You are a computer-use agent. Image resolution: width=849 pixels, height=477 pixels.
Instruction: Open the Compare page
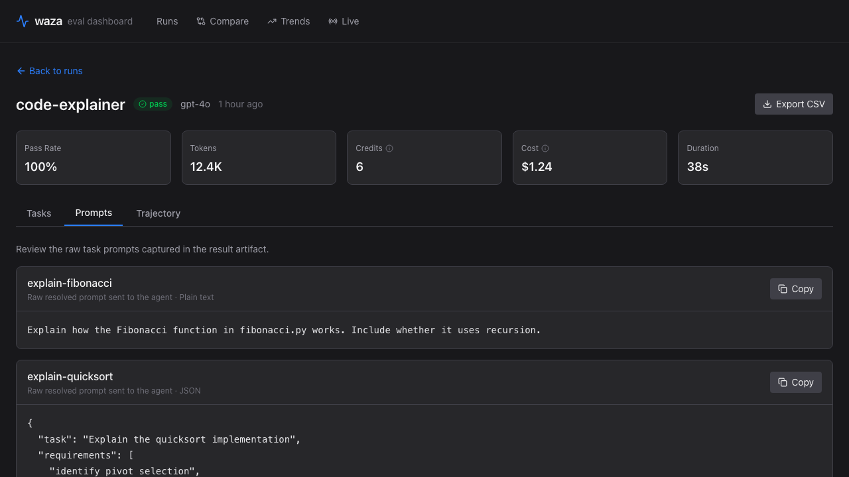click(x=222, y=21)
